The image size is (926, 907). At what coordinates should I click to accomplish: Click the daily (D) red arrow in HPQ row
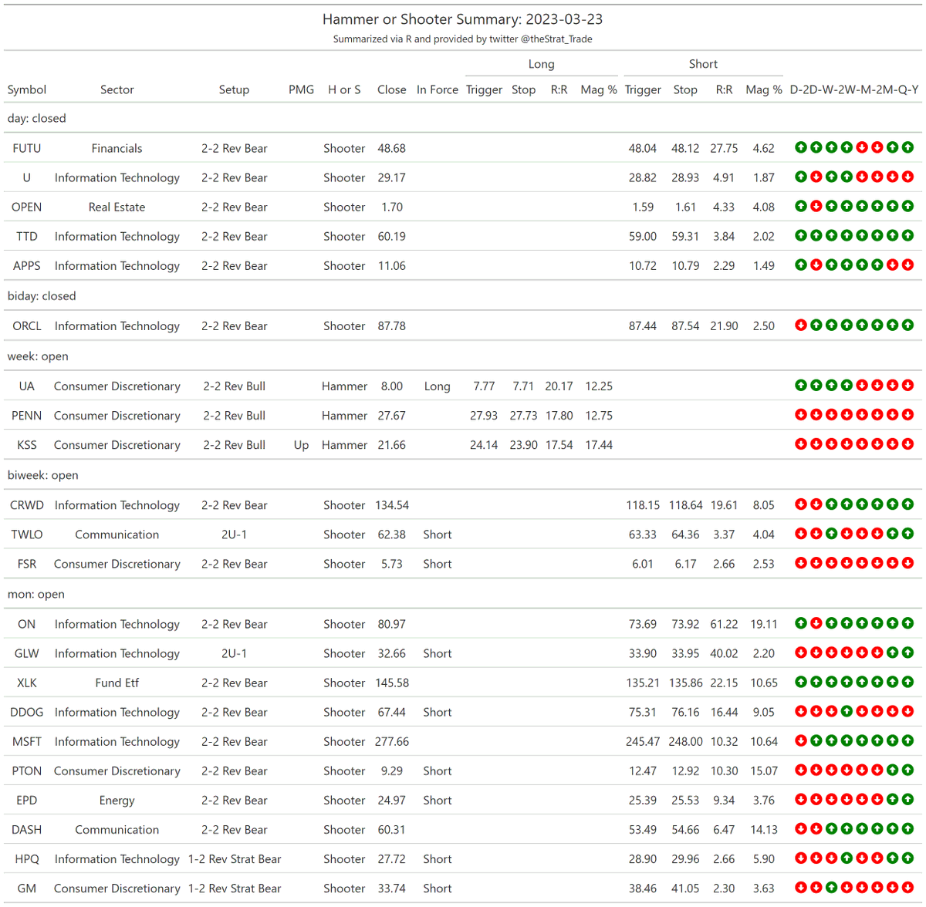[x=801, y=857]
